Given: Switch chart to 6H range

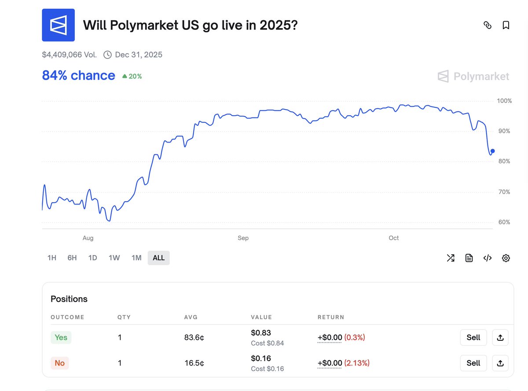Looking at the screenshot, I should point(72,258).
